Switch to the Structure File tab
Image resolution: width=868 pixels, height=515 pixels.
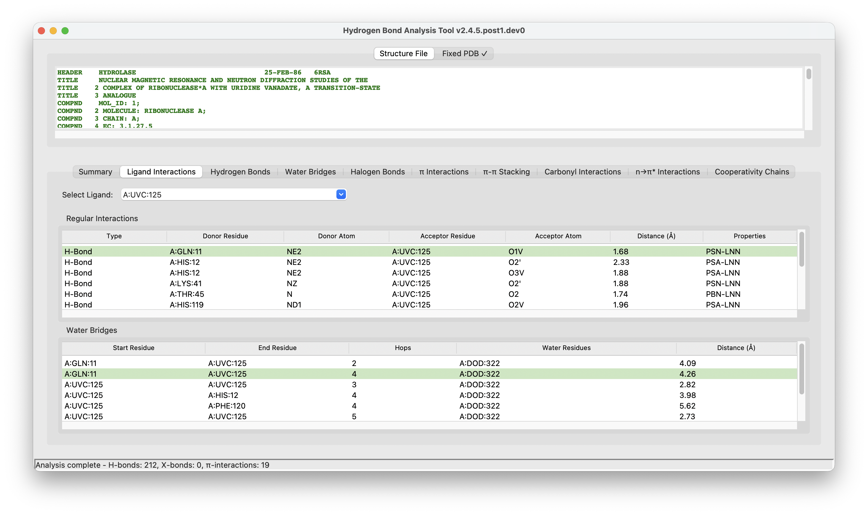point(403,54)
